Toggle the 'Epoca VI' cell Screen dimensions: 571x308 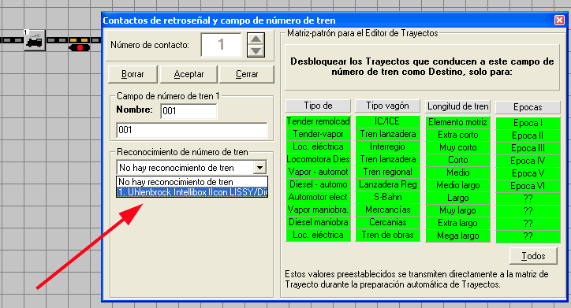[528, 186]
